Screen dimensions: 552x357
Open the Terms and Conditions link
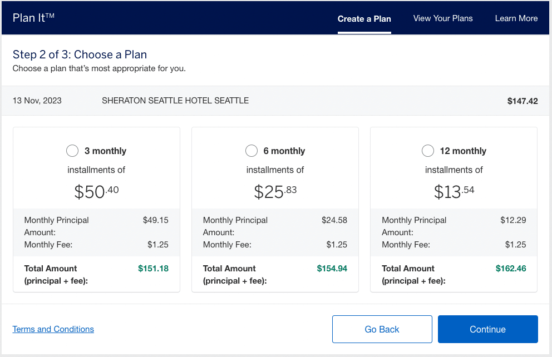pyautogui.click(x=53, y=329)
